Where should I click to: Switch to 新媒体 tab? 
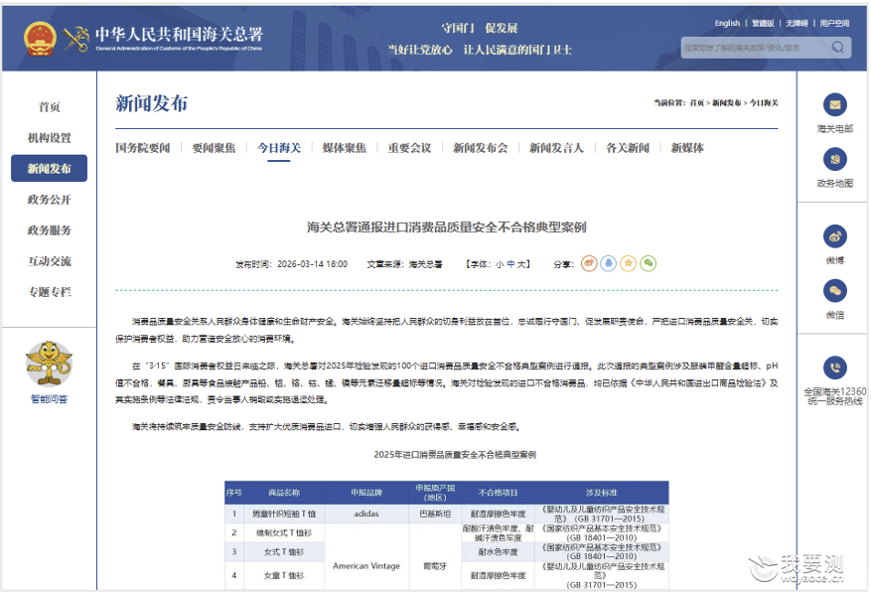pyautogui.click(x=687, y=148)
